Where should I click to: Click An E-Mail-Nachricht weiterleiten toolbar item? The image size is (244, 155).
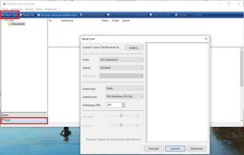click(x=127, y=15)
